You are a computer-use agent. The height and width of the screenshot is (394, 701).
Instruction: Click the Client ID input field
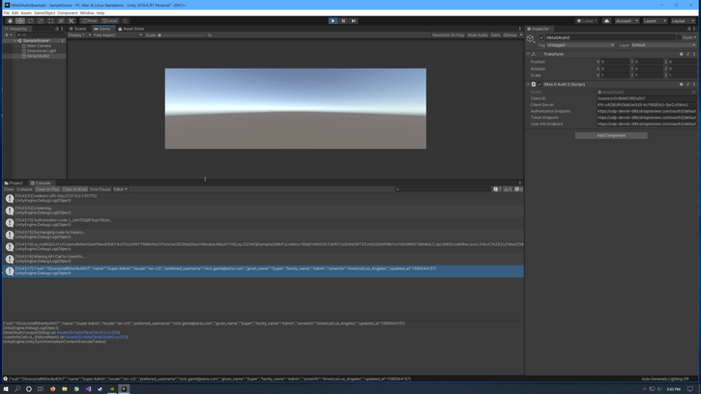[646, 99]
